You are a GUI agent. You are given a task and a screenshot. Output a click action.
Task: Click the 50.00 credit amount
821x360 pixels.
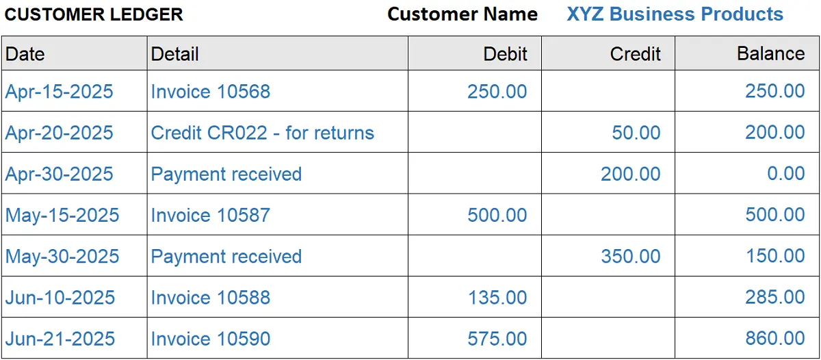pos(636,132)
